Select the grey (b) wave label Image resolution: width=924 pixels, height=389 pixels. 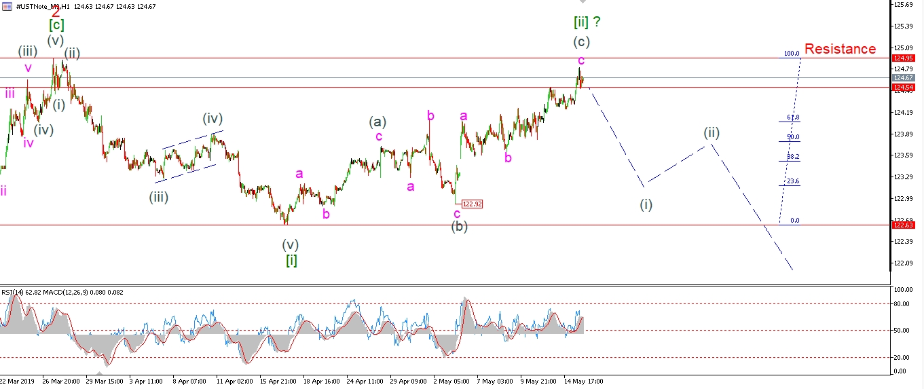[x=460, y=227]
